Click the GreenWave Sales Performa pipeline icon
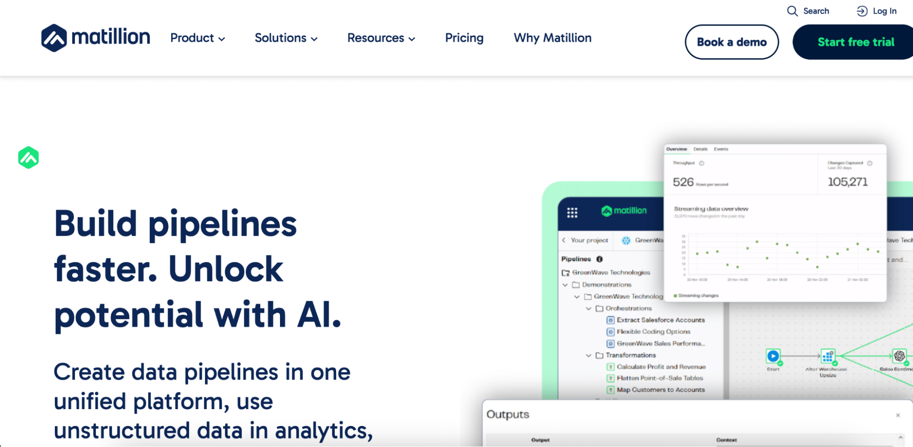Viewport: 913px width, 447px height. coord(610,344)
